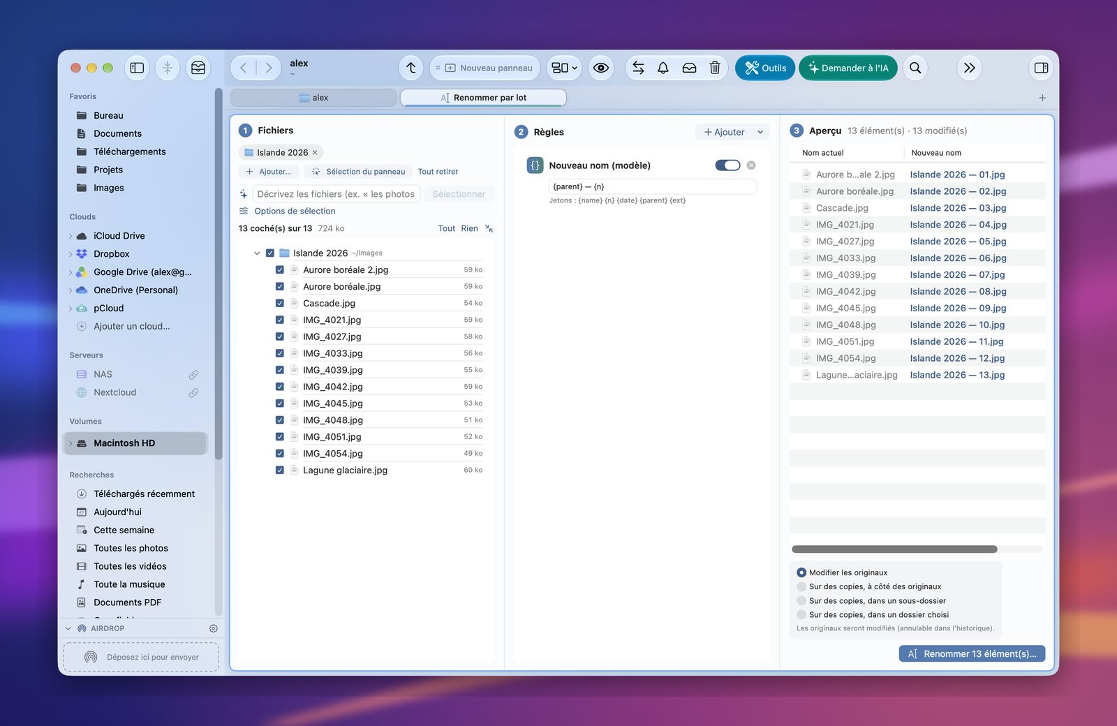This screenshot has height=726, width=1117.
Task: Uncheck Cascade.jpg checkbox
Action: point(279,303)
